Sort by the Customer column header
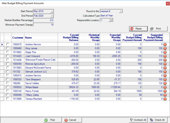Screen dimensions: 170x123 tap(18, 38)
